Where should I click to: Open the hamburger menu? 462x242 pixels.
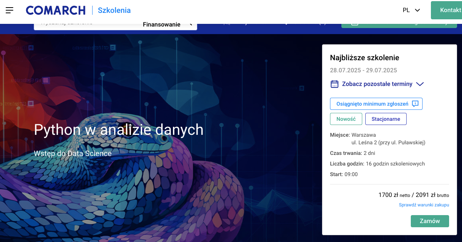point(9,10)
